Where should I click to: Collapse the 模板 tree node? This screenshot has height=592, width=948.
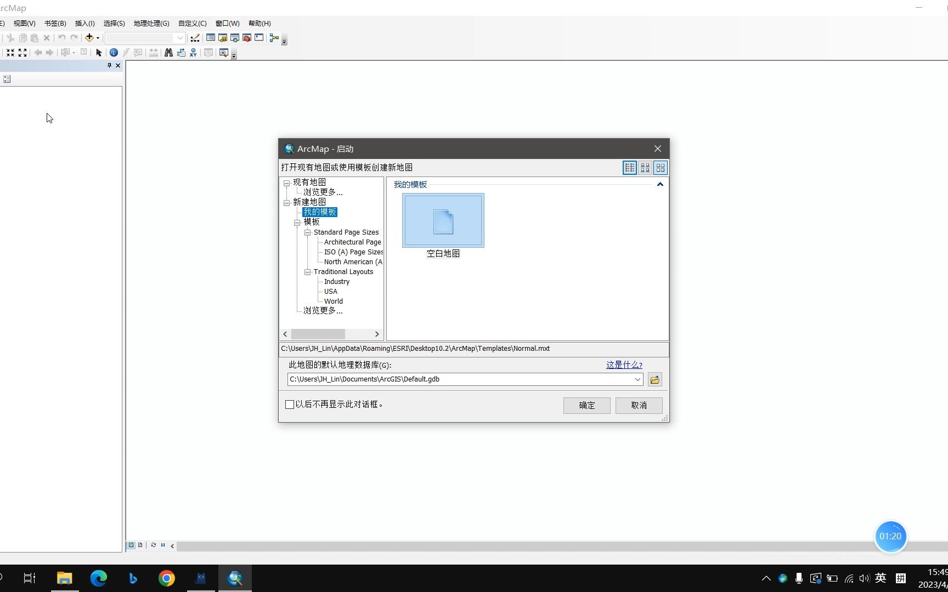(x=297, y=223)
